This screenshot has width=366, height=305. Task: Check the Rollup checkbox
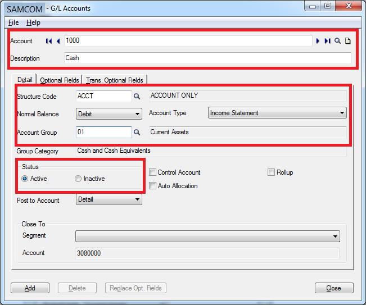(272, 172)
